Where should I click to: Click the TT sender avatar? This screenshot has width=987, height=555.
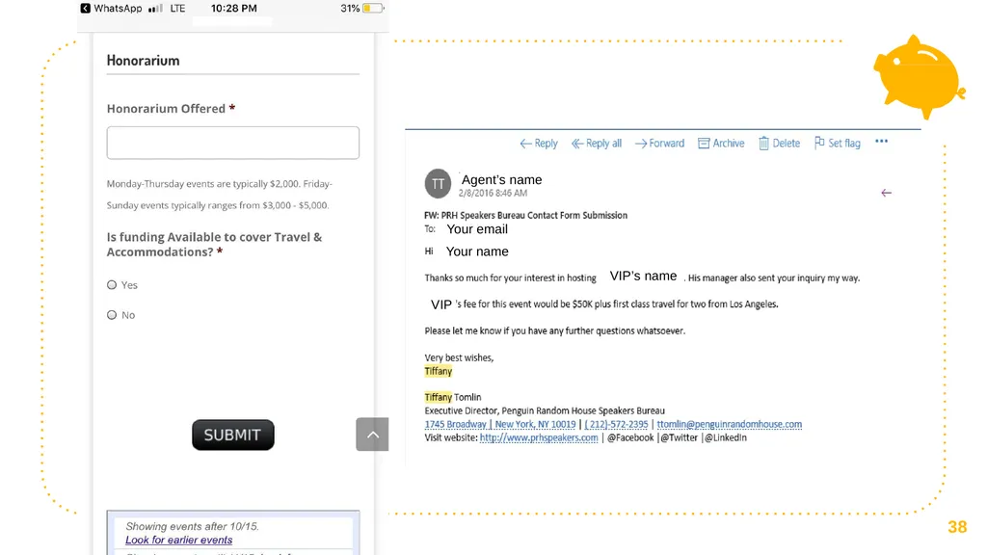[439, 184]
